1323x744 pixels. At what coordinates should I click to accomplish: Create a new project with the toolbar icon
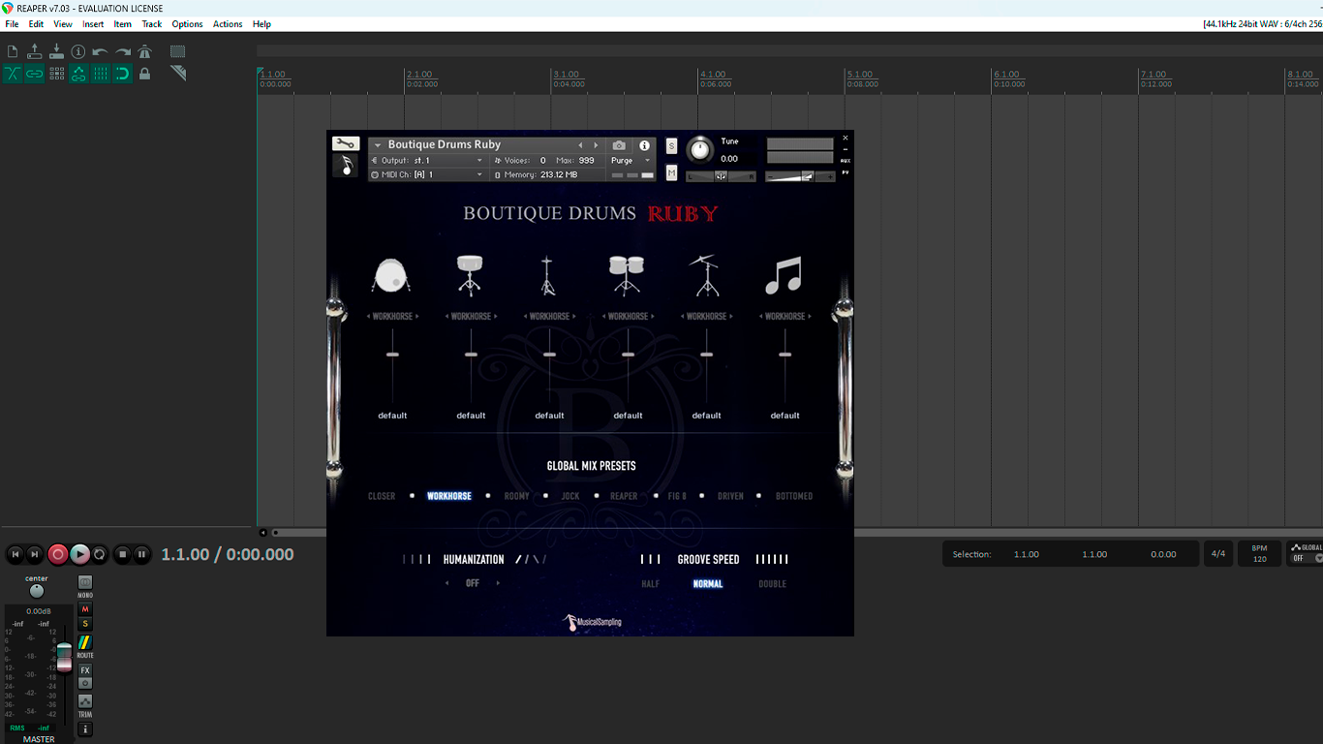[x=13, y=51]
